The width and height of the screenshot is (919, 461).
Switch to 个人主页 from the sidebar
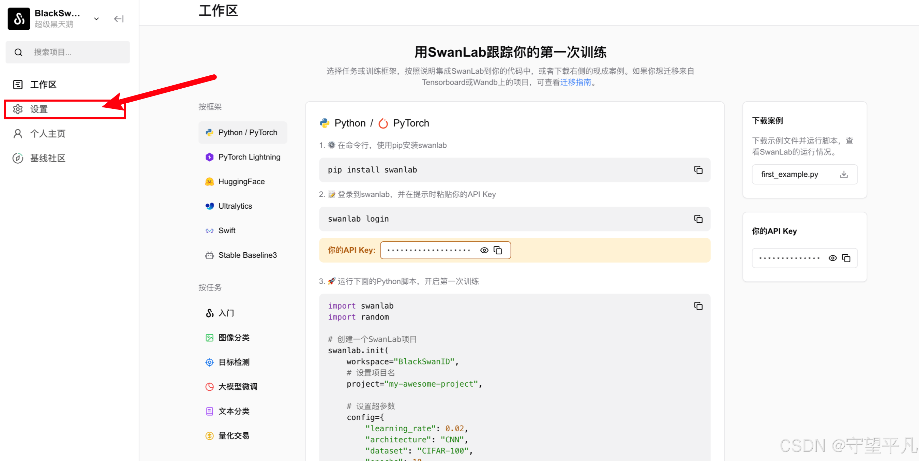coord(47,133)
